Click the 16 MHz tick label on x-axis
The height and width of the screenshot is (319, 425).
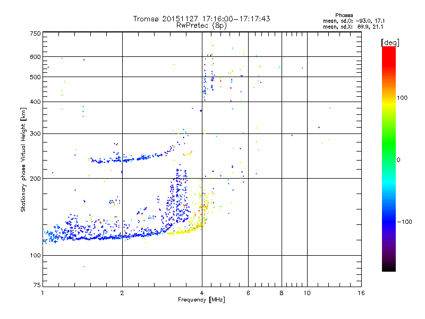(x=360, y=293)
